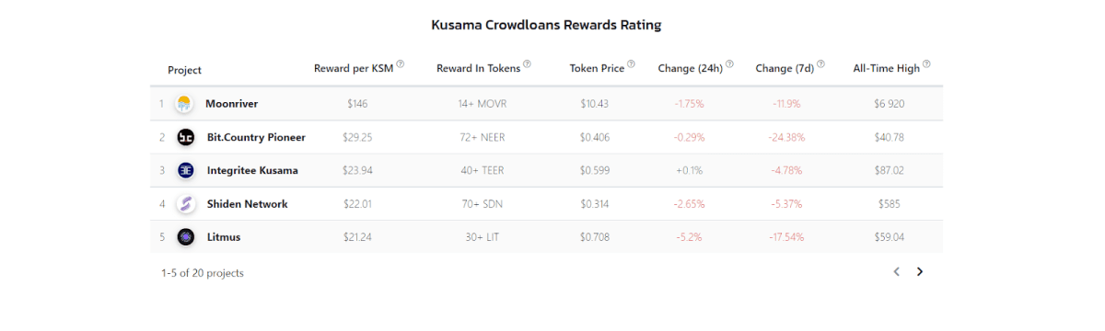Click the Project column header
The width and height of the screenshot is (1105, 331).
coord(184,71)
